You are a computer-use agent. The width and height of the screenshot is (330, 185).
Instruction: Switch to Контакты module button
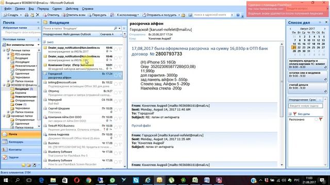pyautogui.click(x=21, y=150)
